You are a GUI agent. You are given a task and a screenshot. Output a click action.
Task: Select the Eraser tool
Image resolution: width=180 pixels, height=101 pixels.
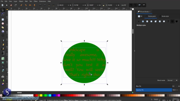tap(3, 84)
